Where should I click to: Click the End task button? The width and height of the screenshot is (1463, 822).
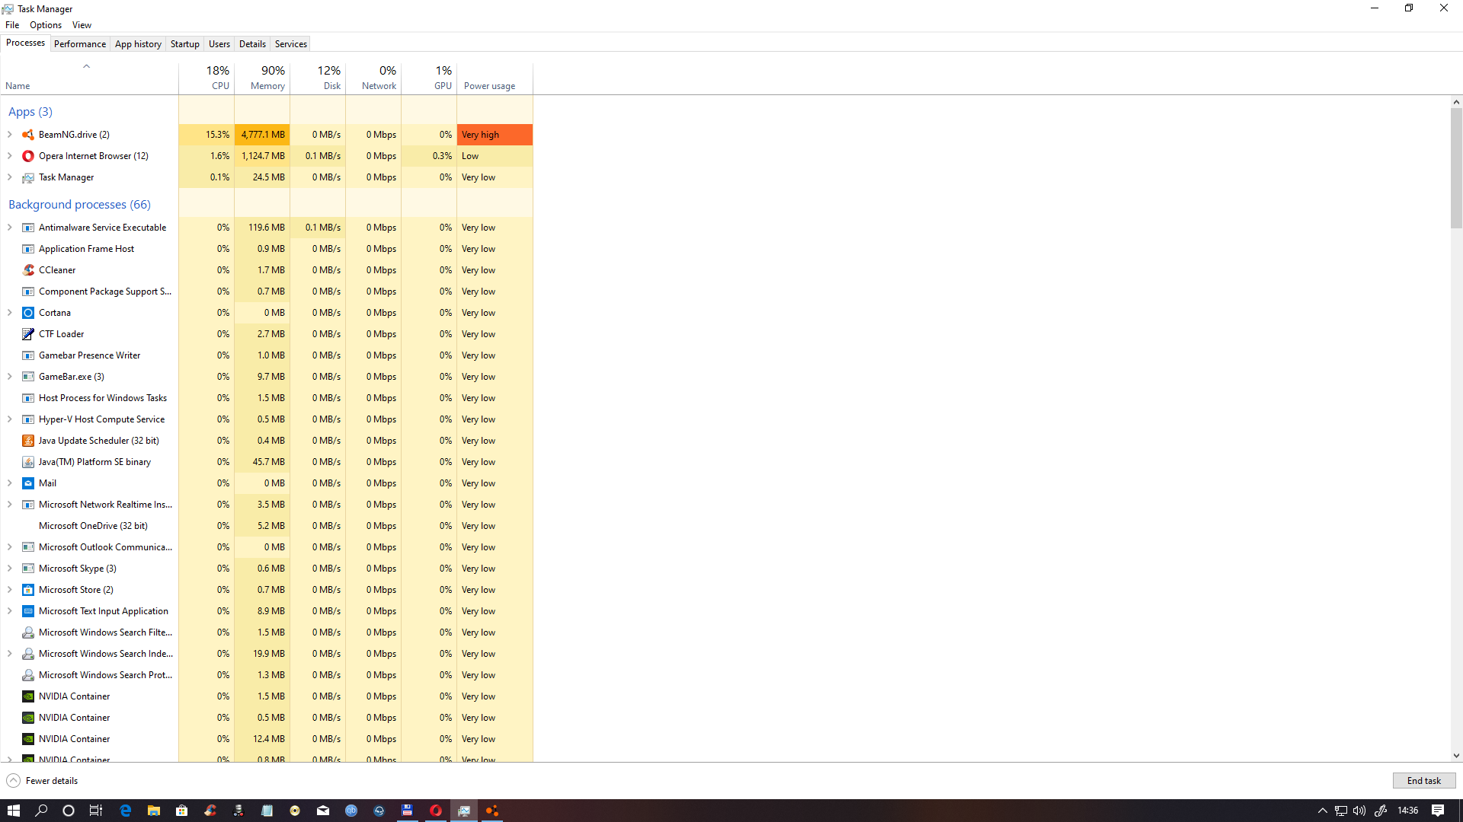[1423, 781]
